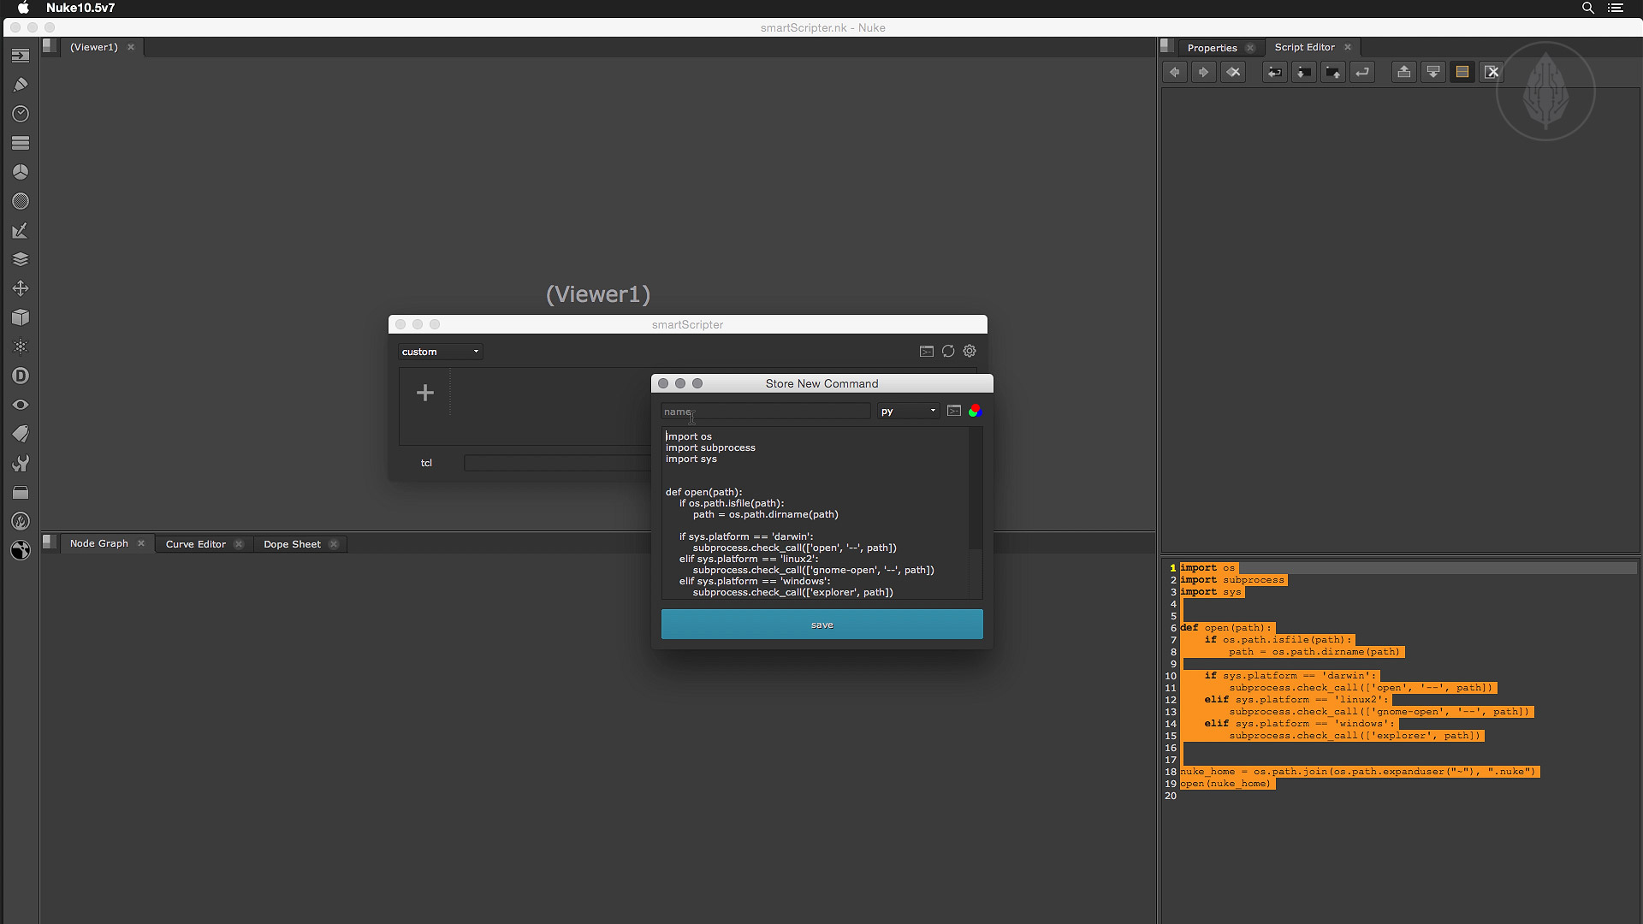The height and width of the screenshot is (924, 1643).
Task: Open the 'py' language dropdown
Action: coord(908,412)
